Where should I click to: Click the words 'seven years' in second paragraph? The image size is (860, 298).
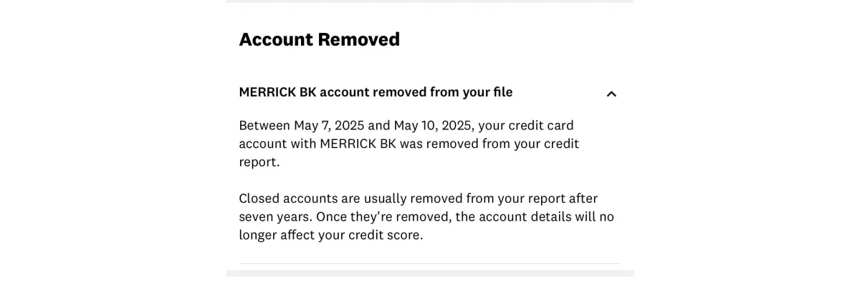(274, 217)
